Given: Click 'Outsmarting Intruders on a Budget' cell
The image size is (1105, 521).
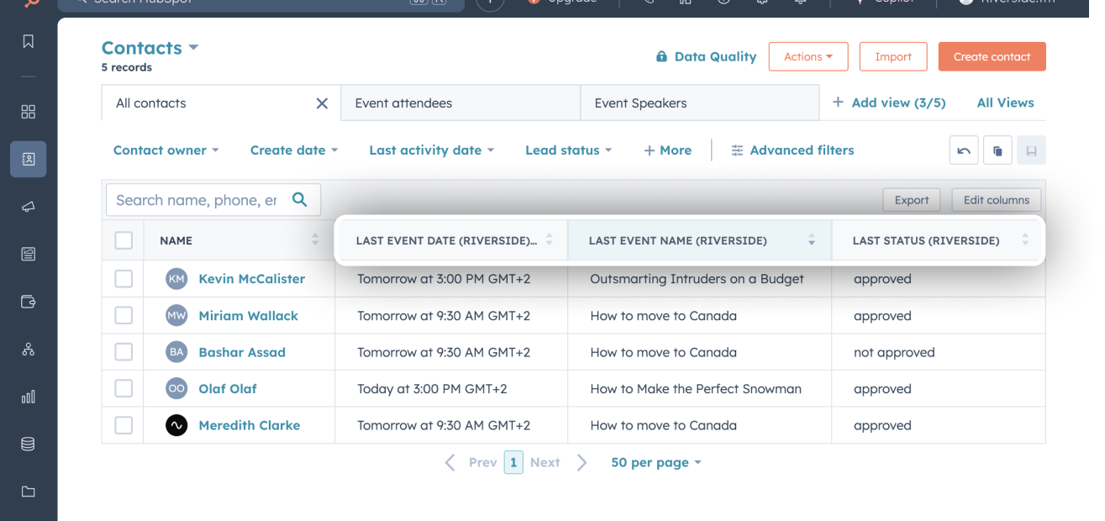Looking at the screenshot, I should coord(700,279).
